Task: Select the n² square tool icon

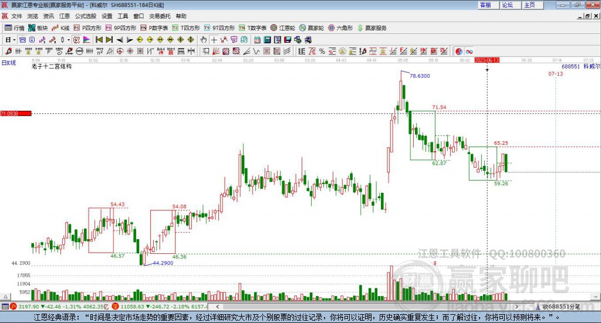Action: tap(100, 51)
